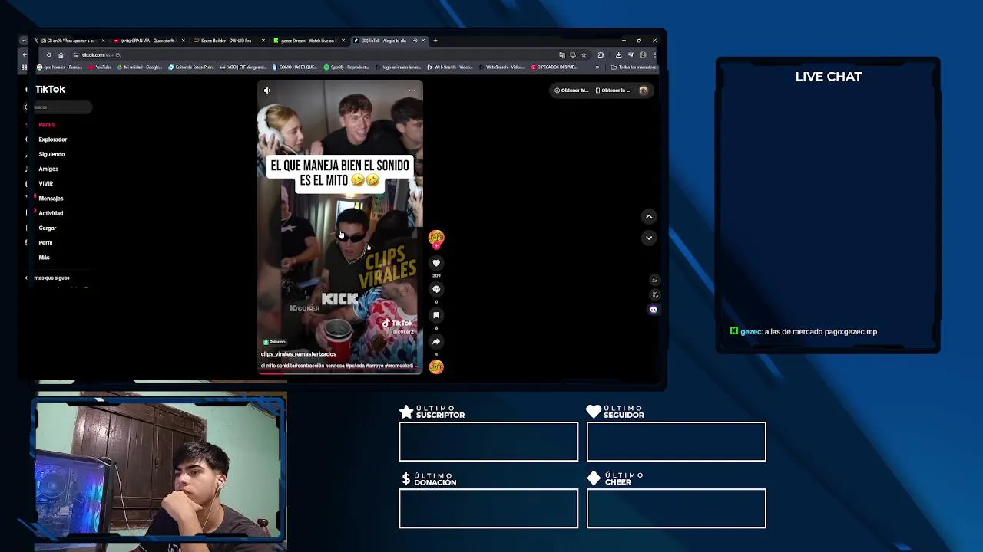Screen dimensions: 983x552
Task: Bookmark this page with the star icon
Action: tap(584, 55)
